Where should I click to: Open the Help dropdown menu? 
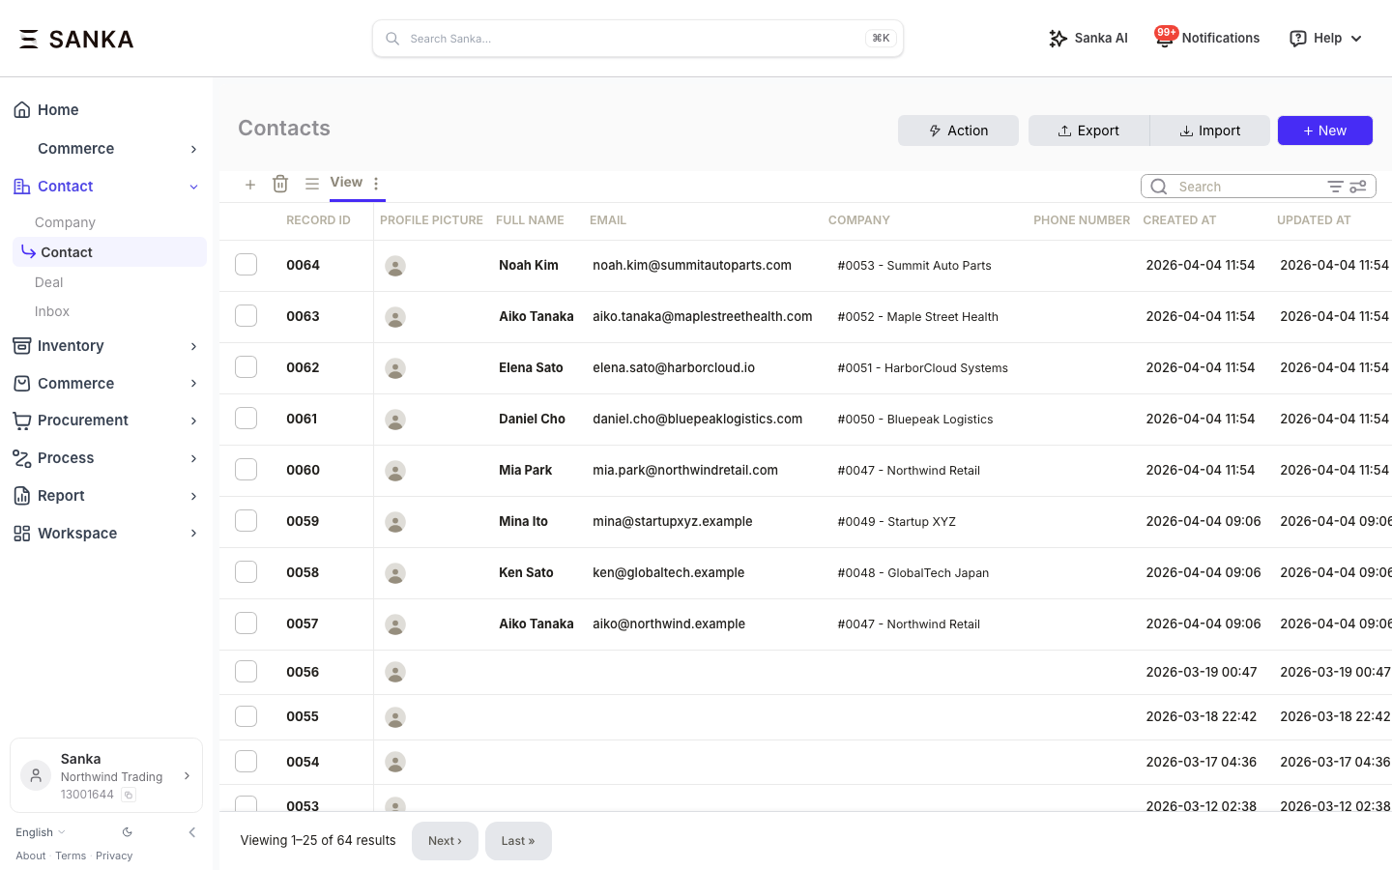[x=1326, y=39]
